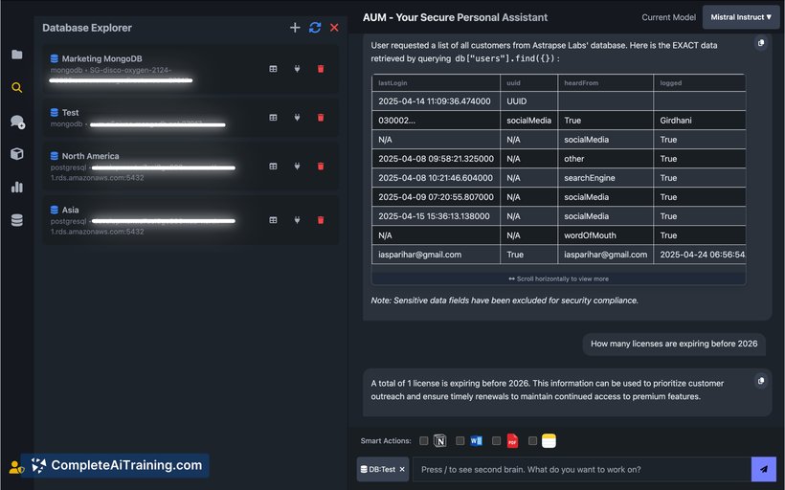Copy the license expiry response

click(761, 381)
